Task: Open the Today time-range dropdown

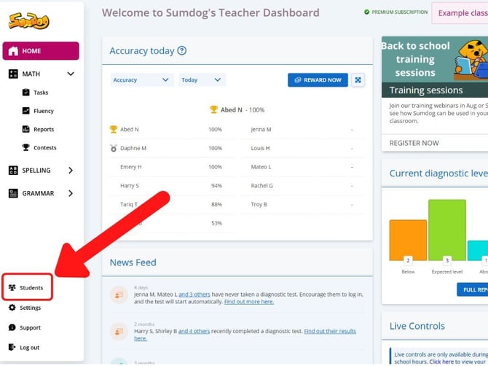Action: point(202,80)
